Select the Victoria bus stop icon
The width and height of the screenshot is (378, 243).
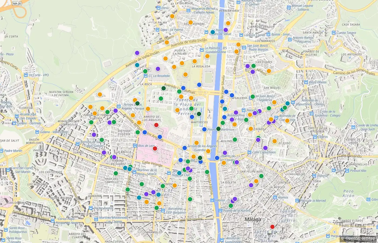coord(314,176)
